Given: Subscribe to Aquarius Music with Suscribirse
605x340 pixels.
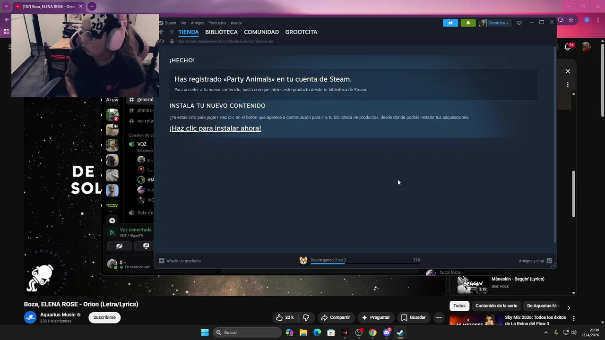Looking at the screenshot, I should coord(104,317).
